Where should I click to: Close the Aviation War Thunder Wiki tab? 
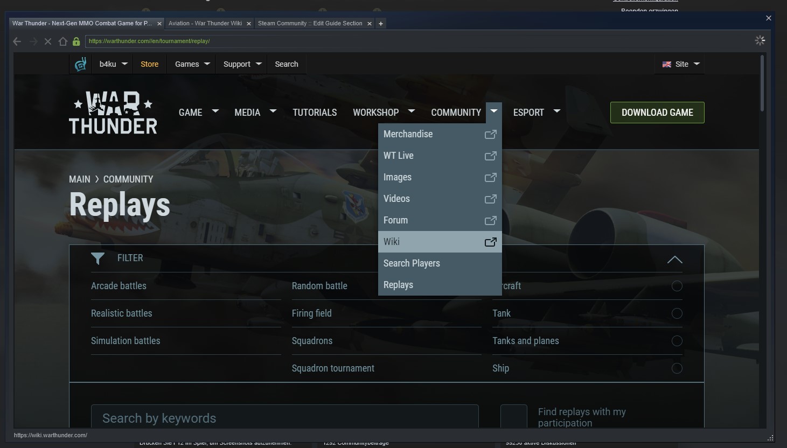tap(249, 24)
